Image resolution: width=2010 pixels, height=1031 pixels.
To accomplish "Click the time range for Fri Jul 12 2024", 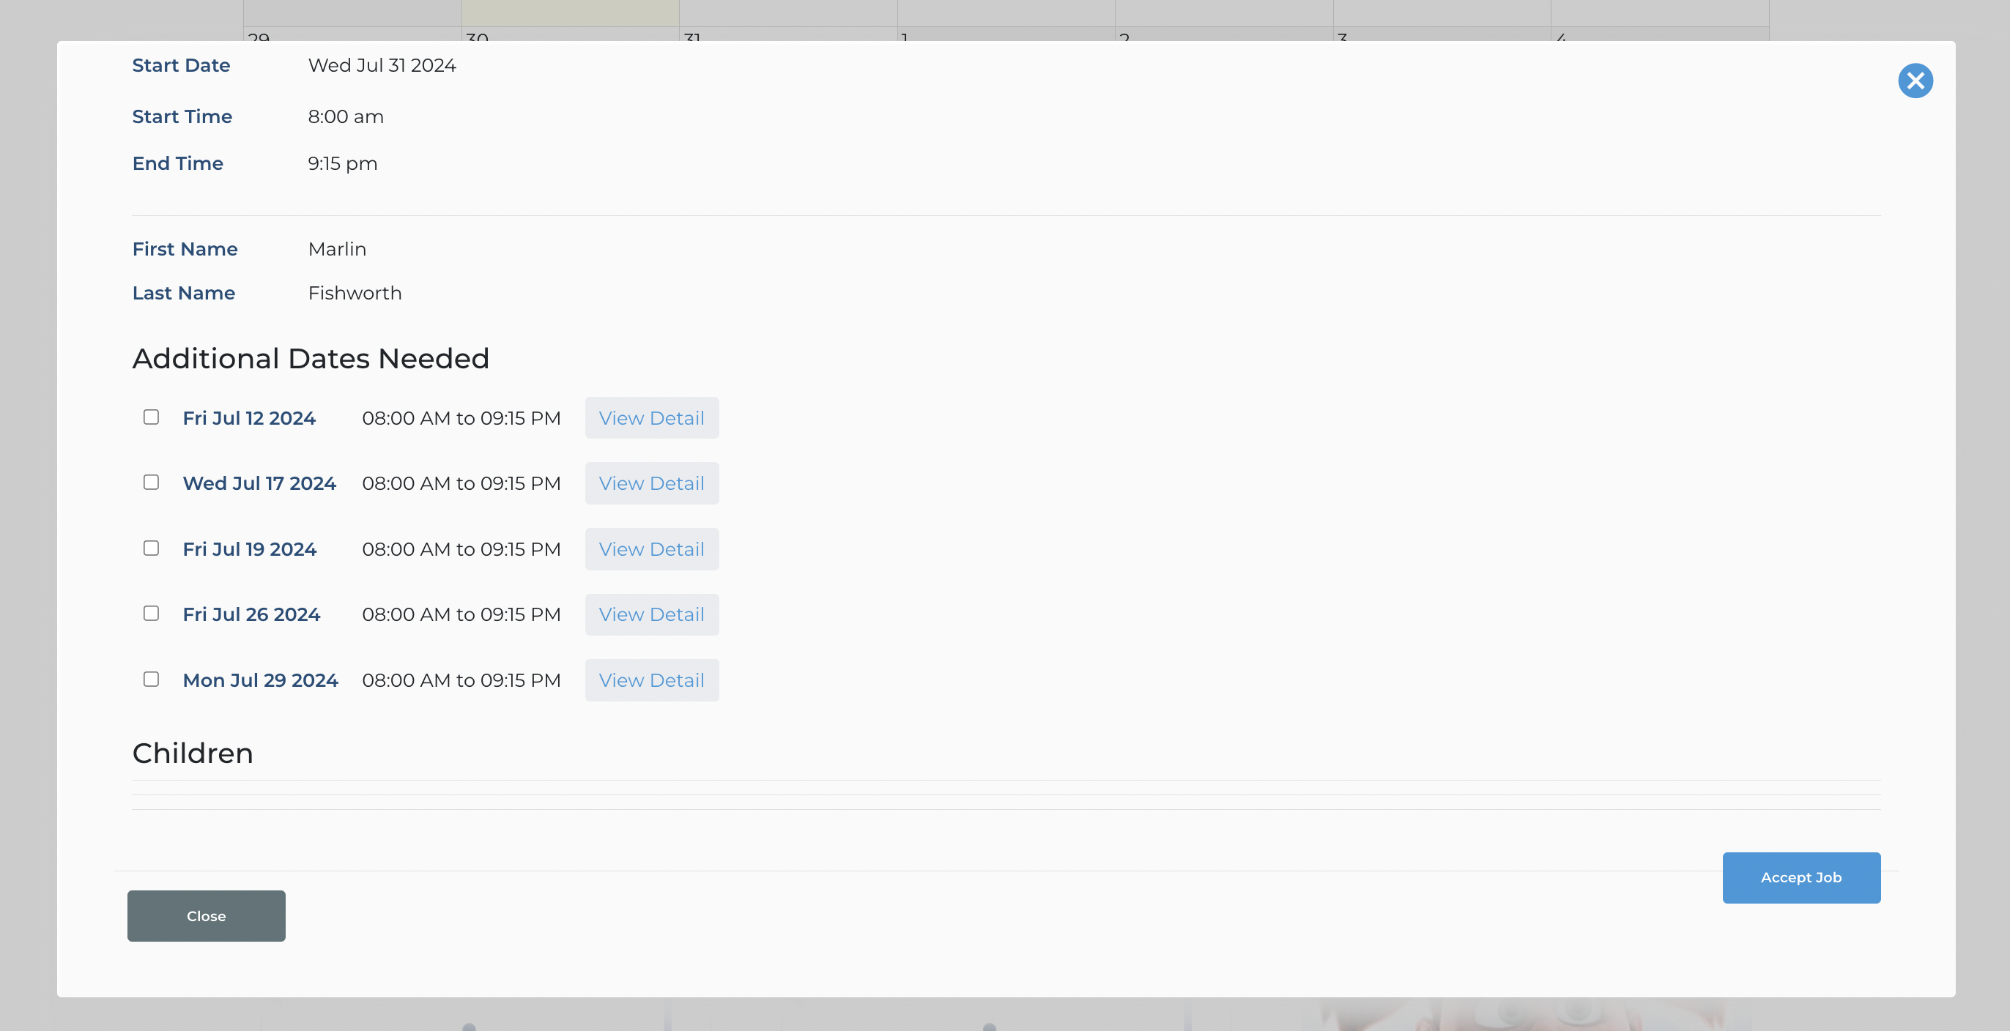I will (461, 418).
